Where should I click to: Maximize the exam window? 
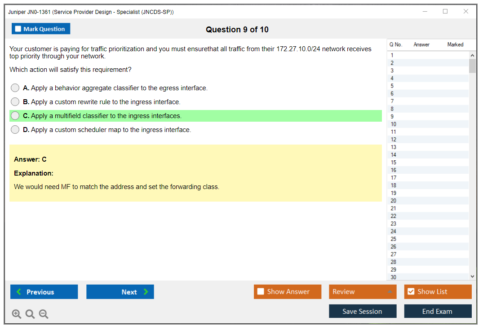click(445, 12)
